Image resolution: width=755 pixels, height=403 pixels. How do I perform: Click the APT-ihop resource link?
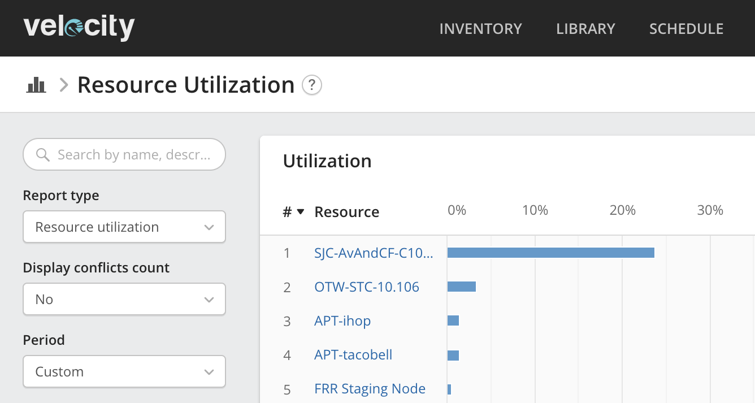[342, 321]
